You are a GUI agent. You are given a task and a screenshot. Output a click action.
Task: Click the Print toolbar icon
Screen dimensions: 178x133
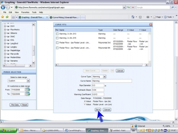[148, 17]
